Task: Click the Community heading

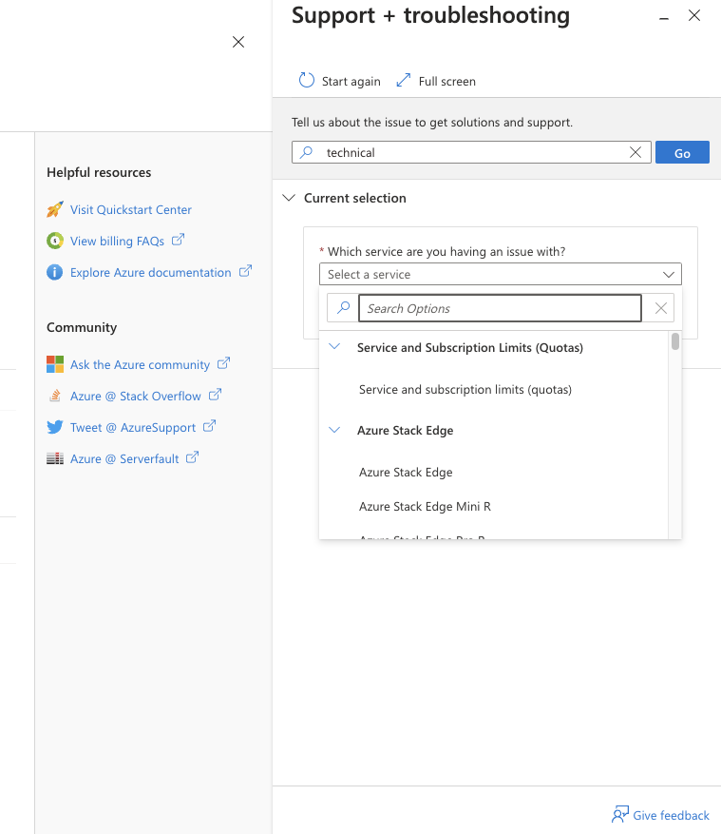Action: coord(82,327)
